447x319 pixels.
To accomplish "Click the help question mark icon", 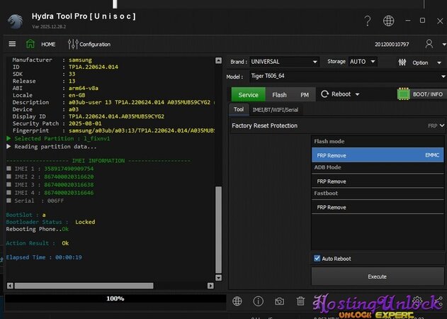I will pos(367,21).
